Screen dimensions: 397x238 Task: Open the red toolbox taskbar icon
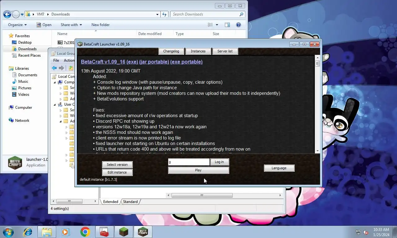tap(104, 232)
